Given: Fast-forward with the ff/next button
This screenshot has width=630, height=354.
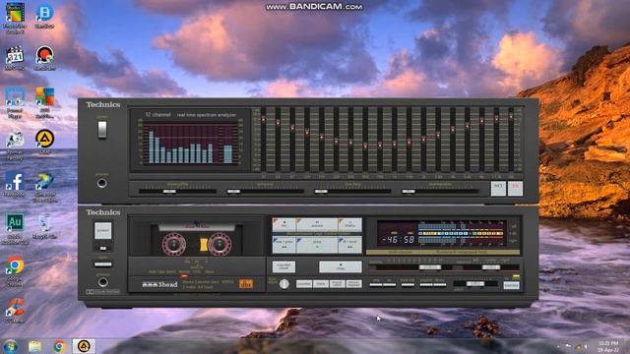Looking at the screenshot, I should 350,245.
